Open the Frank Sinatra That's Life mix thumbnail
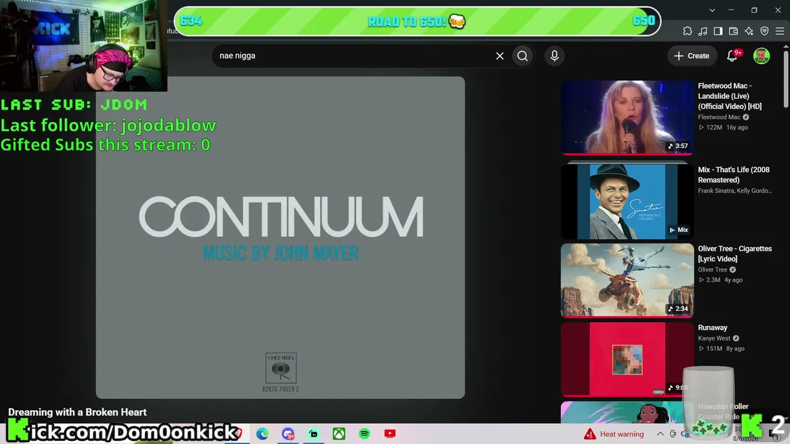Screen dimensions: 790x444 click(x=627, y=201)
